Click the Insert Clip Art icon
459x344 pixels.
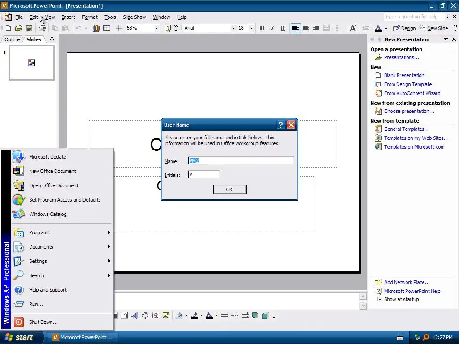pos(156,315)
